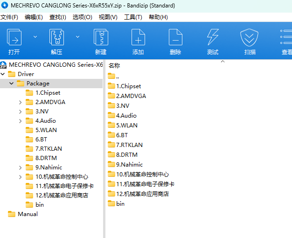Select 6.BT folder in file list

click(118, 135)
